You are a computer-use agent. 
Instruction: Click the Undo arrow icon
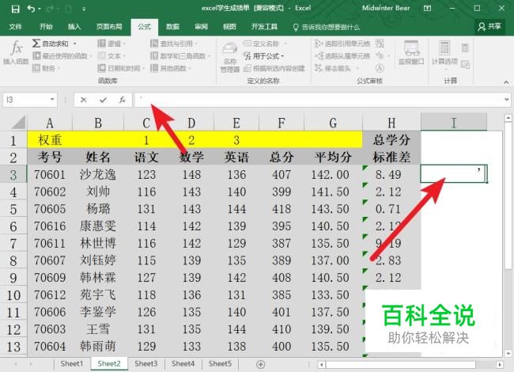click(x=31, y=9)
